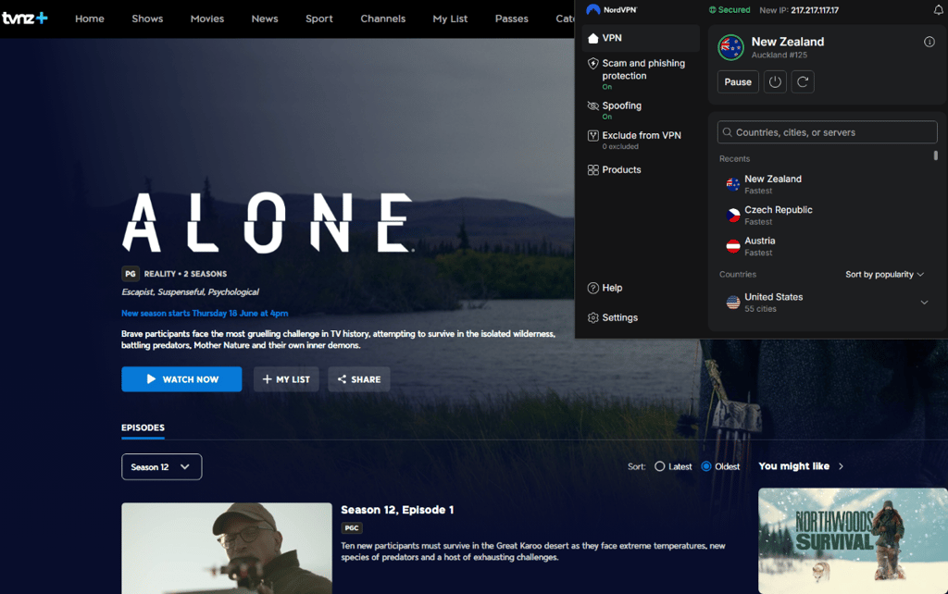Image resolution: width=948 pixels, height=594 pixels.
Task: Open the You might like link
Action: pos(801,466)
